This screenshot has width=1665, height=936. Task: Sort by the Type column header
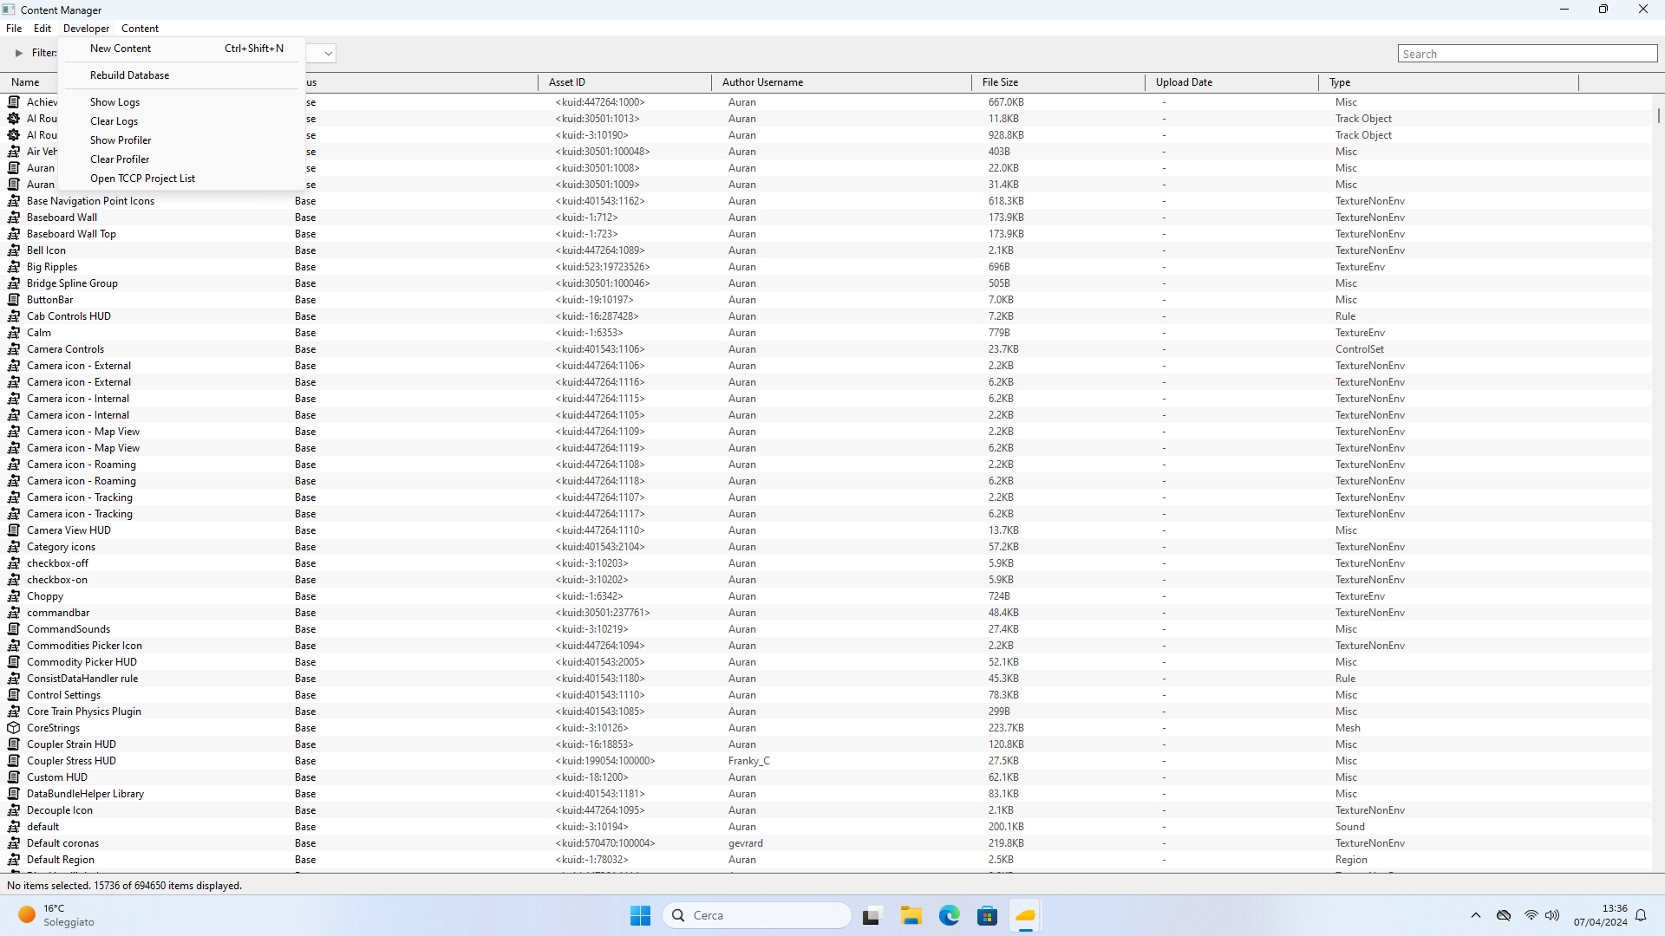1448,82
